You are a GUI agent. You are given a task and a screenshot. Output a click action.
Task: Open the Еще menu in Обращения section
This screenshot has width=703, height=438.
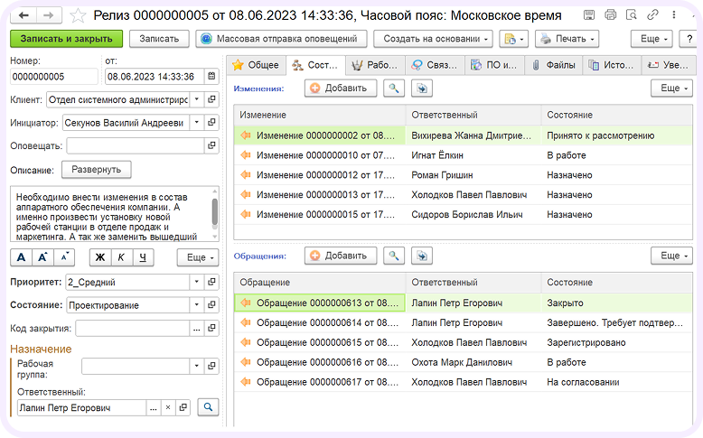671,256
